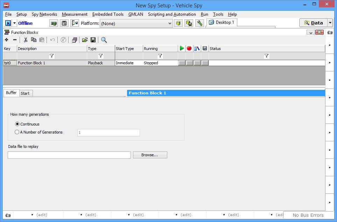Open the Spy Networks menu

(x=44, y=14)
